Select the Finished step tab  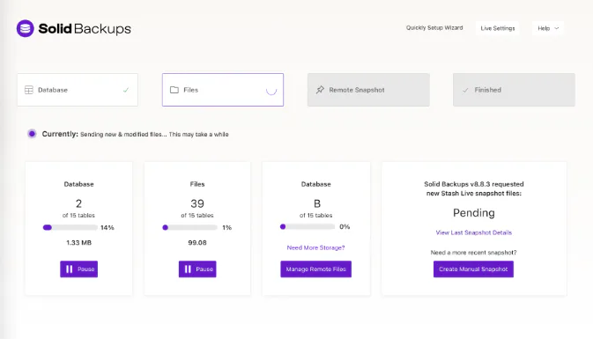[x=514, y=90]
